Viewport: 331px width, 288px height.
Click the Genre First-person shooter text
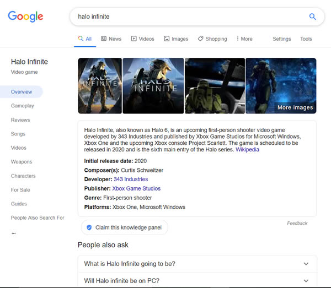[x=118, y=198]
